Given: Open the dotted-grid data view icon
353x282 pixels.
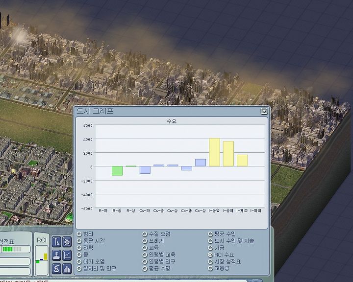Looking at the screenshot, I should click(67, 242).
